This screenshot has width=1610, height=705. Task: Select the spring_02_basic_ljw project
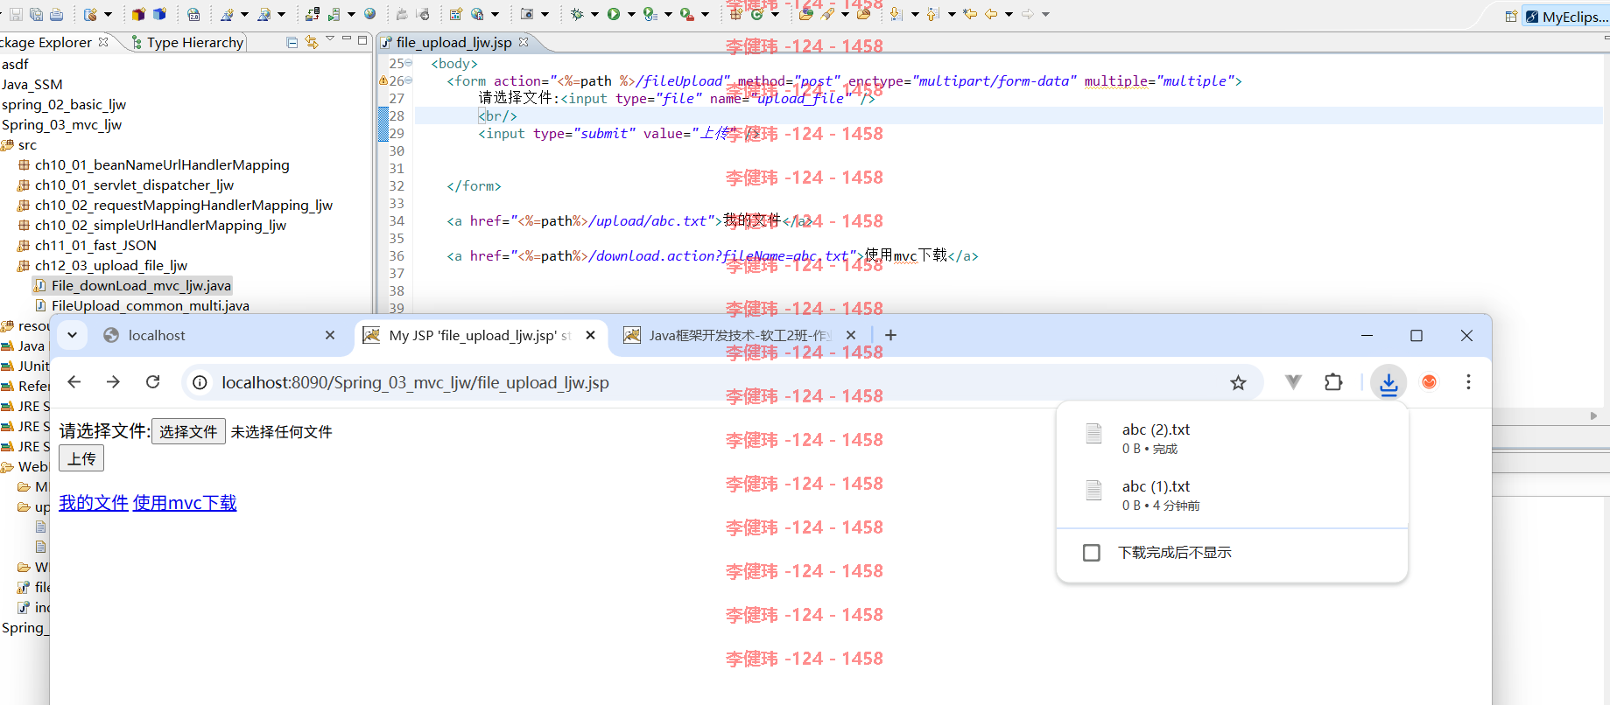pos(64,105)
